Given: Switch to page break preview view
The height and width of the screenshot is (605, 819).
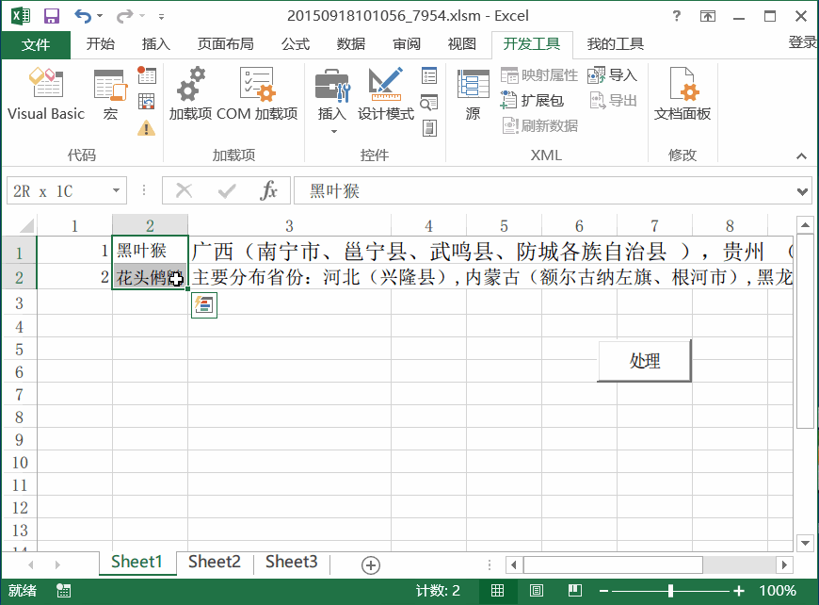Looking at the screenshot, I should (572, 591).
